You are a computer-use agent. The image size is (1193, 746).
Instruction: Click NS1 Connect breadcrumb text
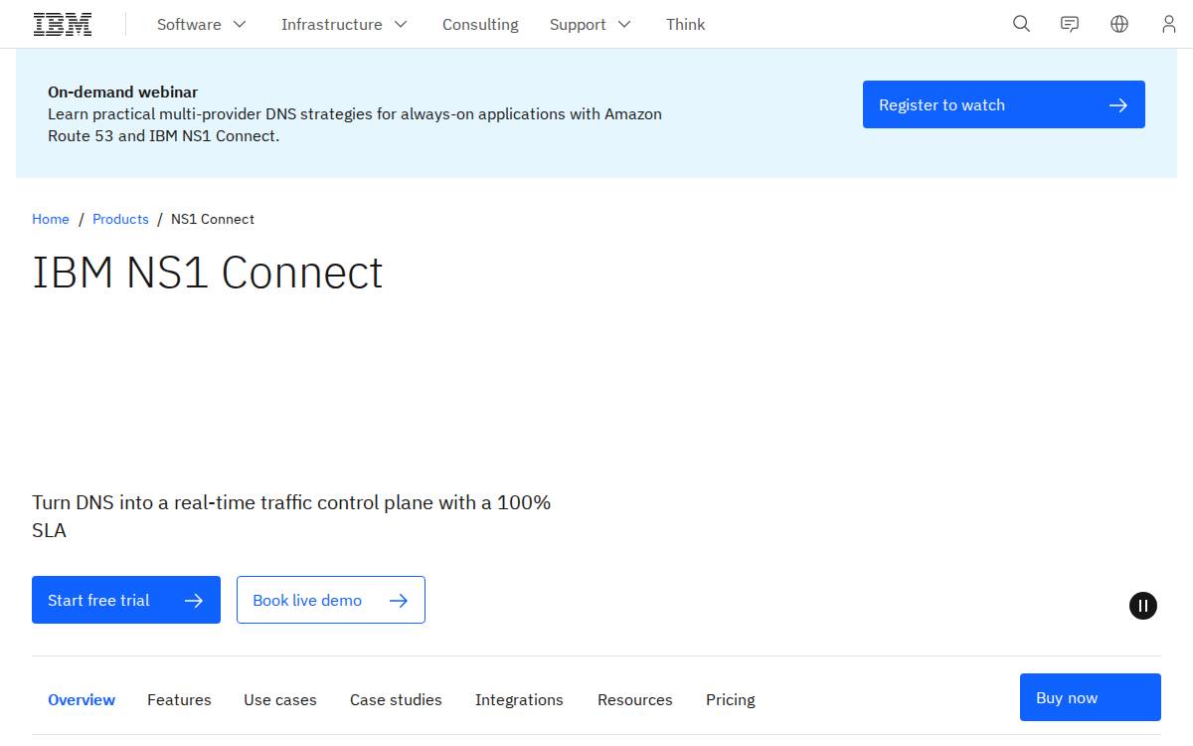(x=213, y=219)
